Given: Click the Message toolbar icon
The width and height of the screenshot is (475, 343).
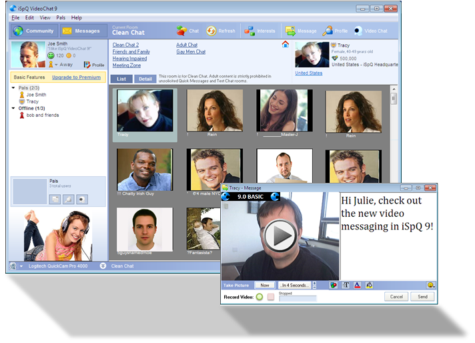Looking at the screenshot, I should click(x=300, y=31).
